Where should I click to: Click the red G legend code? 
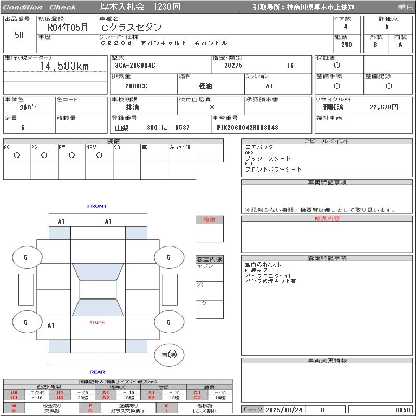90,411
